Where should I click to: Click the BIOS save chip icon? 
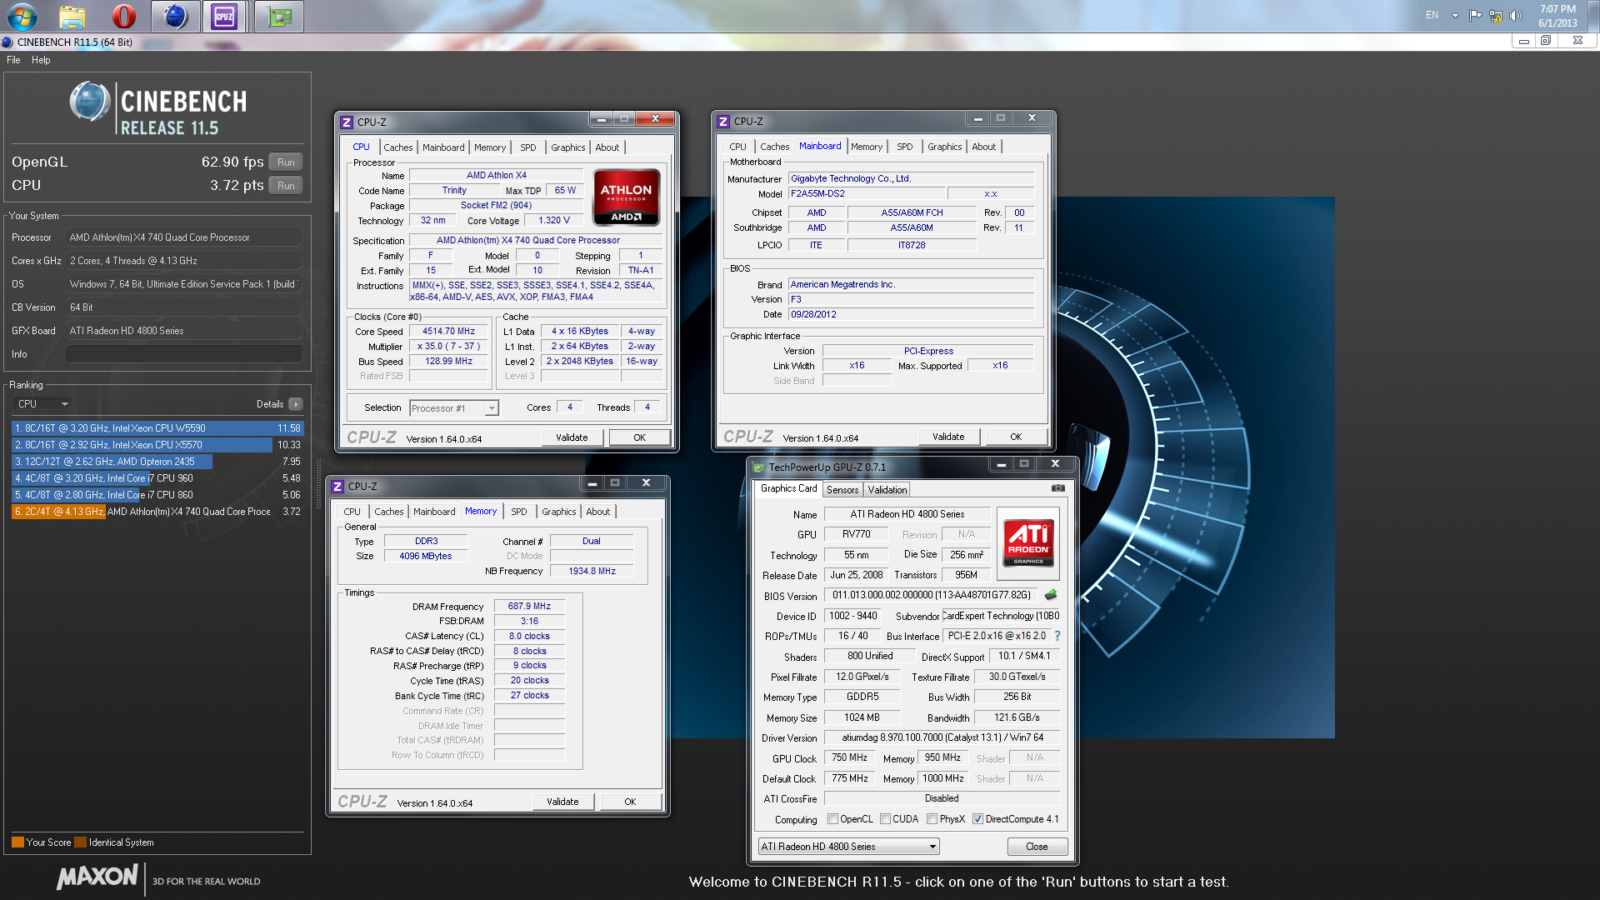(x=1051, y=595)
